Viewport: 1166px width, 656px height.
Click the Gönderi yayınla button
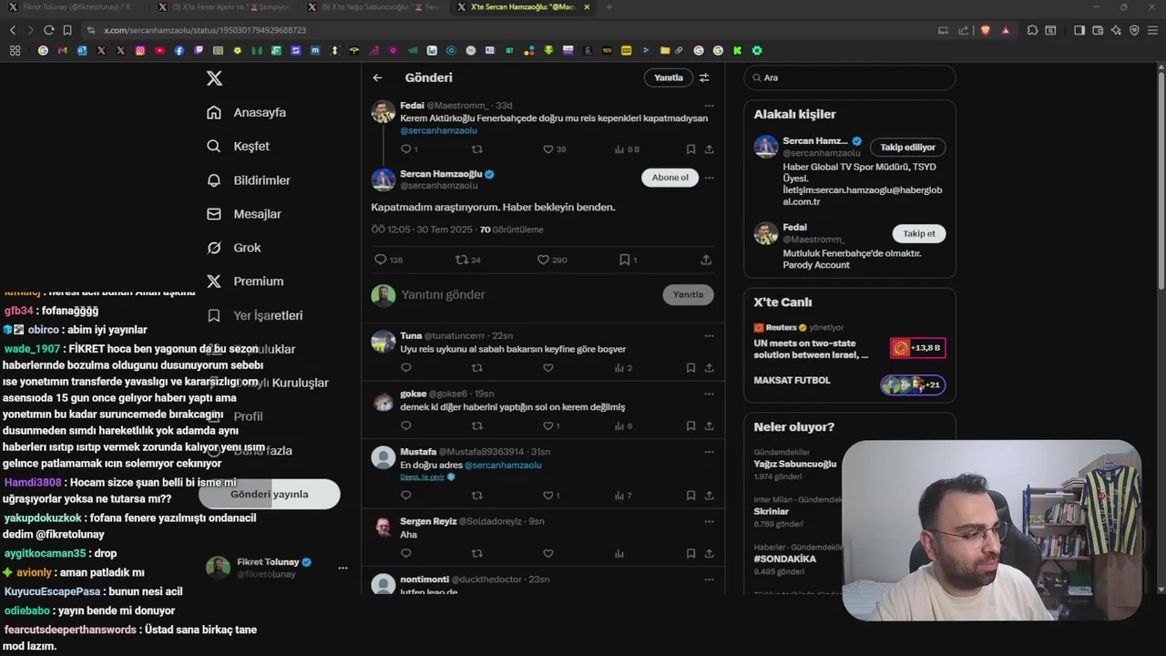tap(270, 494)
